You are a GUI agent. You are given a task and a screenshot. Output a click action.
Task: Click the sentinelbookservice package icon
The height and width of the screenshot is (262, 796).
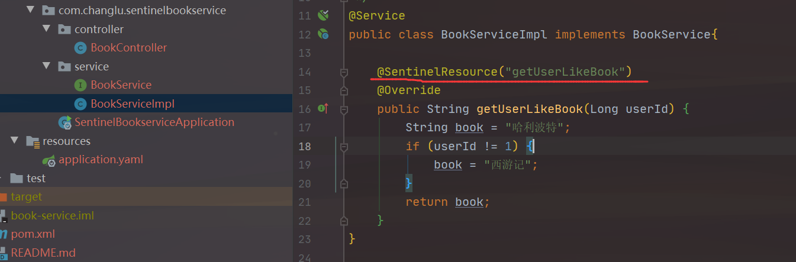click(x=49, y=10)
